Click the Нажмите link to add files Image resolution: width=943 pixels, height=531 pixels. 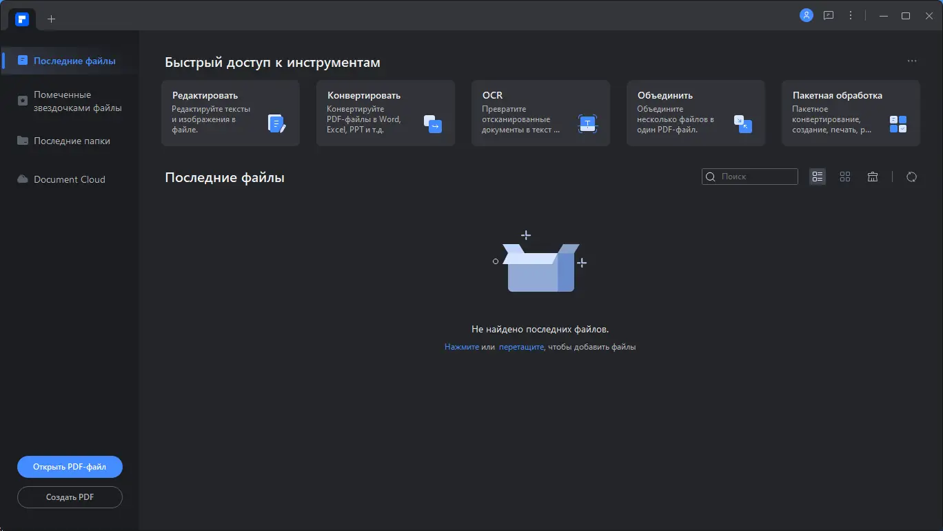tap(461, 347)
